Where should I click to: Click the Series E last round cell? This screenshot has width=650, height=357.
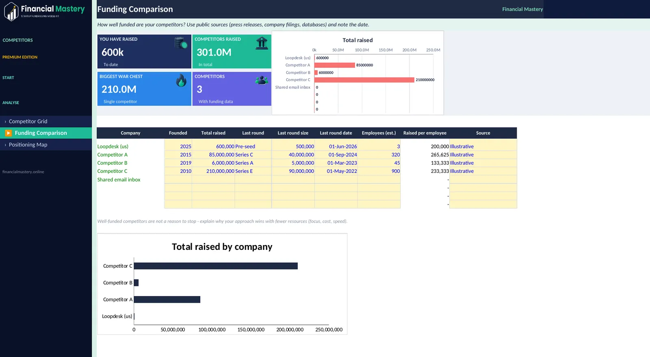click(x=253, y=171)
